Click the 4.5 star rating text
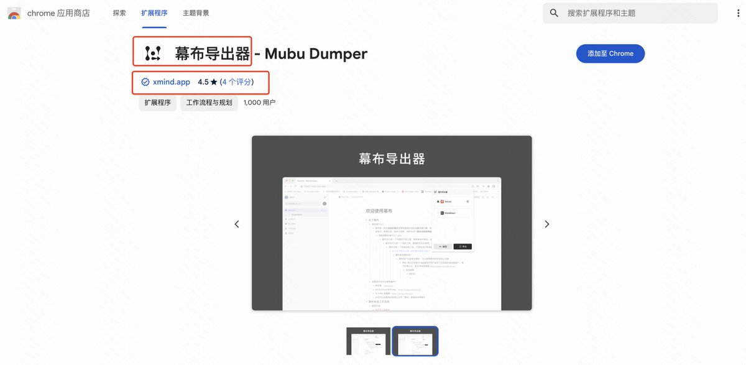This screenshot has width=746, height=365. click(207, 82)
